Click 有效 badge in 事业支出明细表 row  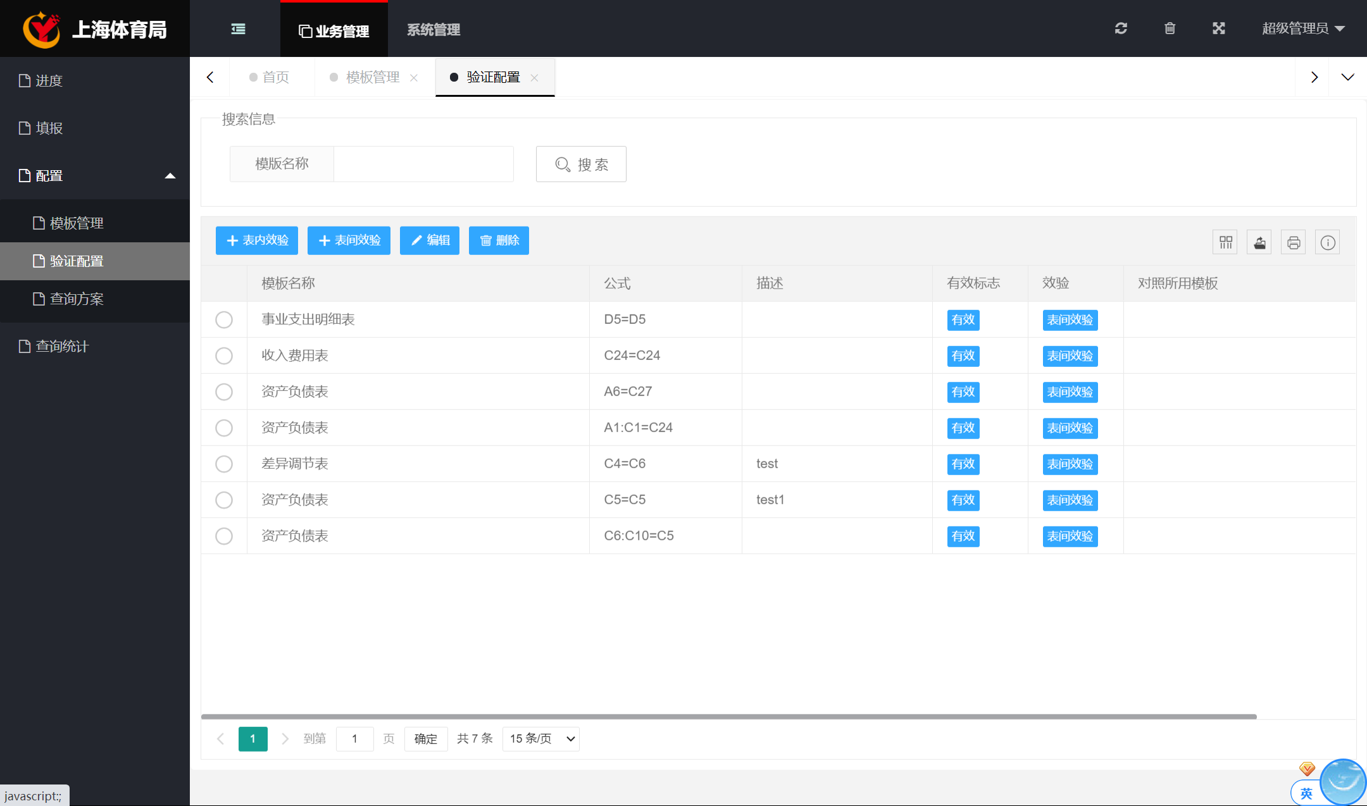tap(963, 320)
